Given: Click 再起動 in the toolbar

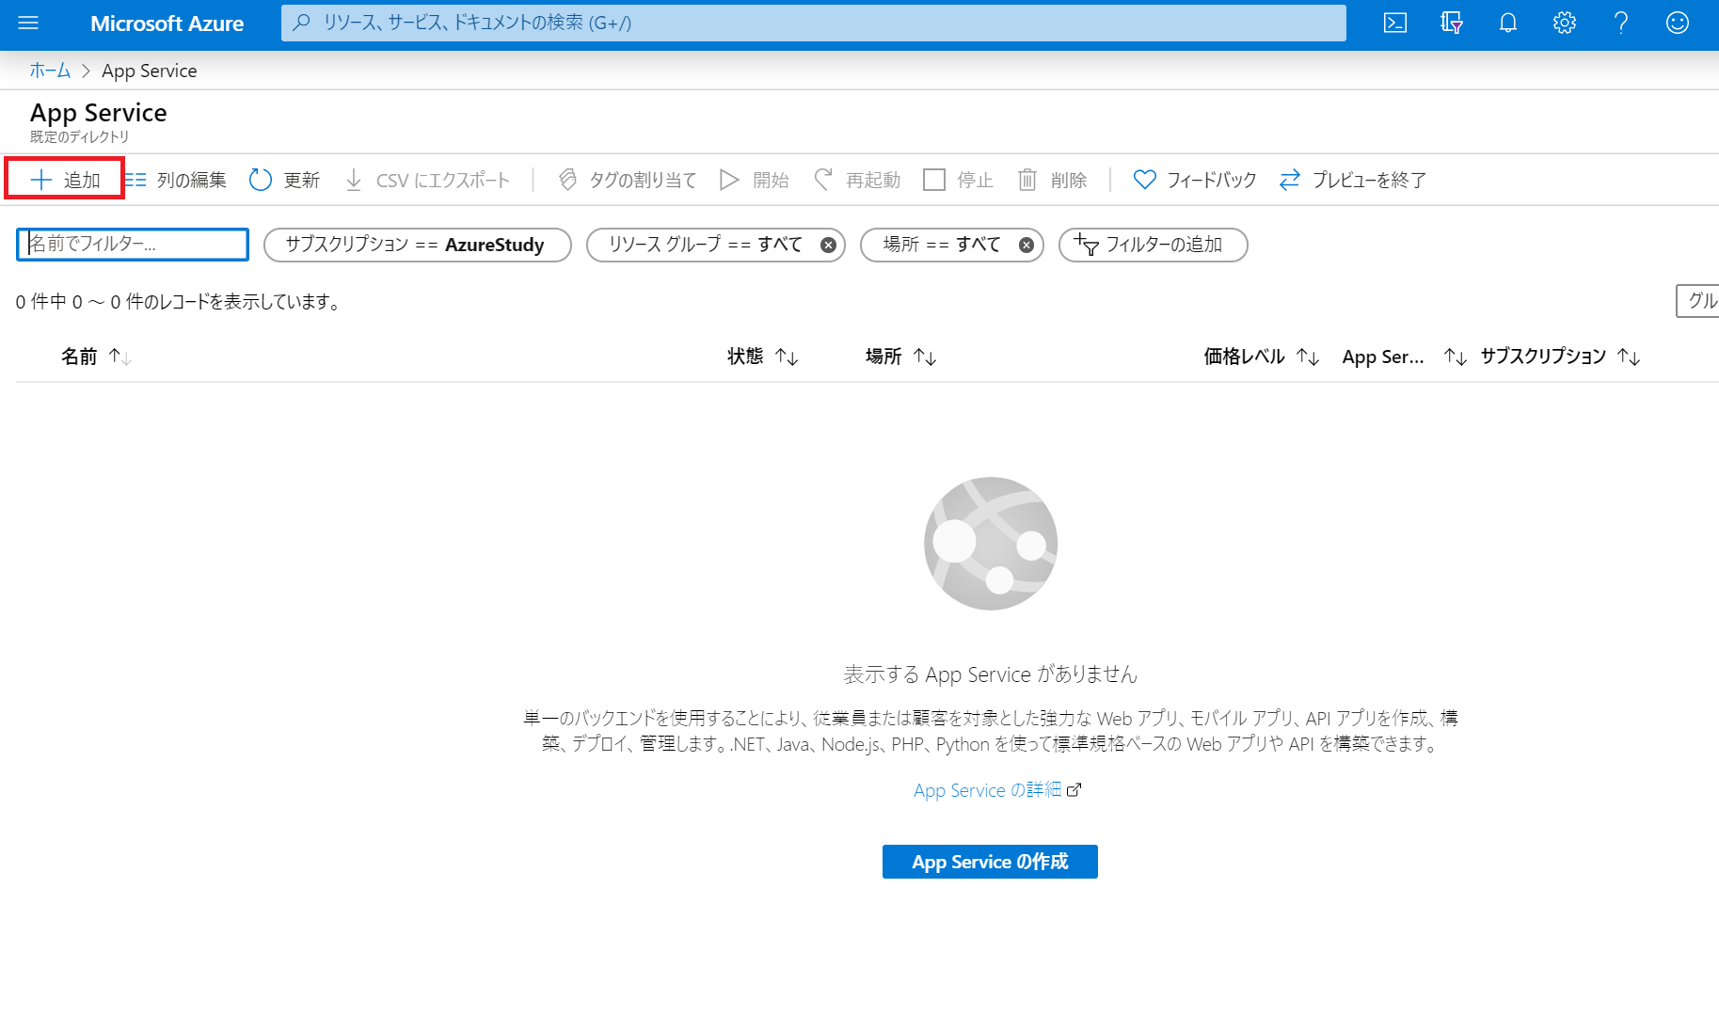Looking at the screenshot, I should pyautogui.click(x=857, y=180).
